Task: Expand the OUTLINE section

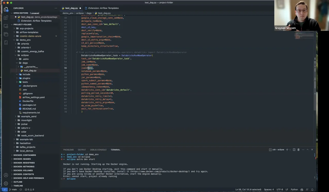Action: pyautogui.click(x=18, y=182)
